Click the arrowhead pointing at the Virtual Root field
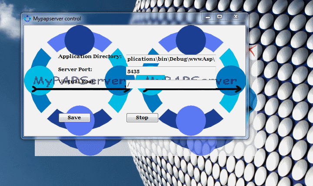Image resolution: width=313 pixels, height=186 pixels. click(x=127, y=90)
